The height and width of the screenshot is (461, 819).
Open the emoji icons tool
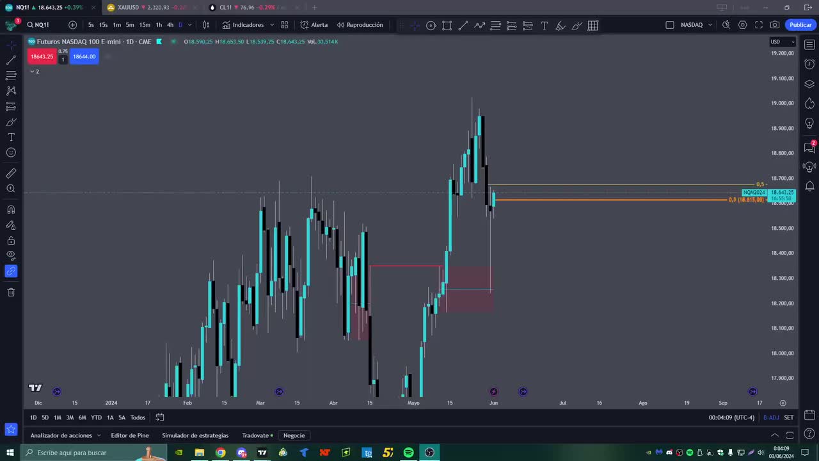coord(11,152)
